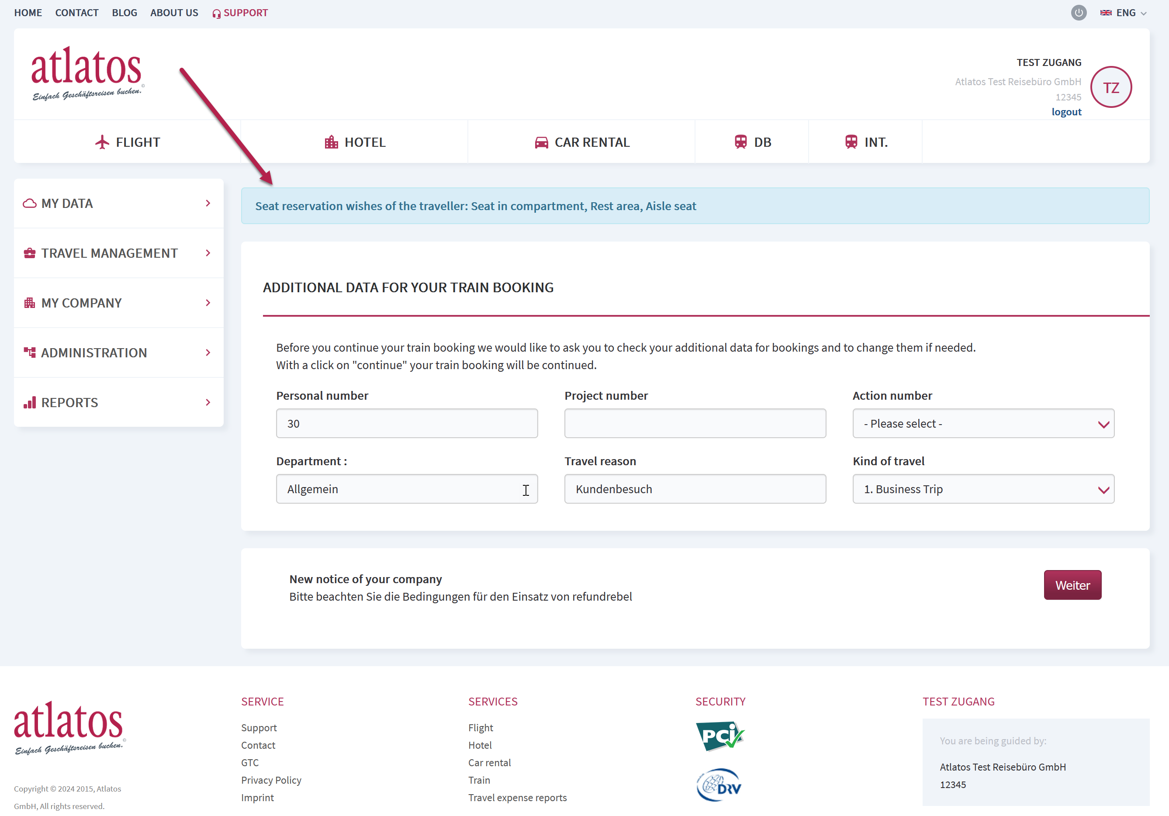Viewport: 1169px width, 816px height.
Task: Click the Hotel building icon
Action: pyautogui.click(x=332, y=142)
